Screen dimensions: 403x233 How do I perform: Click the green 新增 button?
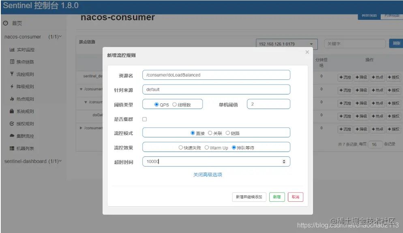277,197
